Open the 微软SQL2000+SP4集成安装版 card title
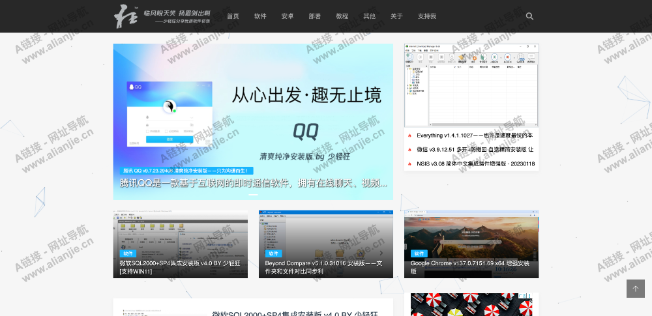This screenshot has height=316, width=652. tap(180, 267)
